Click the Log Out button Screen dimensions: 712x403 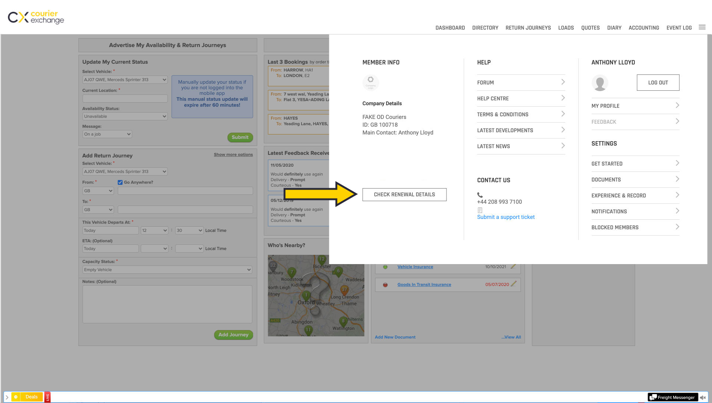point(658,83)
